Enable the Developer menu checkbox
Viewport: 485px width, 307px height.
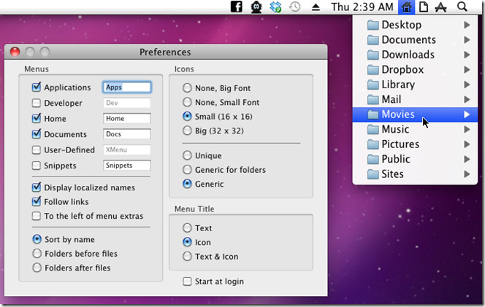click(x=37, y=103)
